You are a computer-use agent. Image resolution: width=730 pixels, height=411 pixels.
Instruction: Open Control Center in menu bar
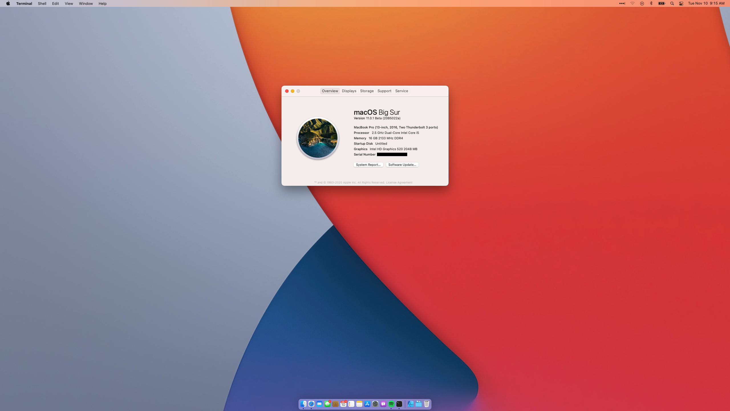pos(681,3)
